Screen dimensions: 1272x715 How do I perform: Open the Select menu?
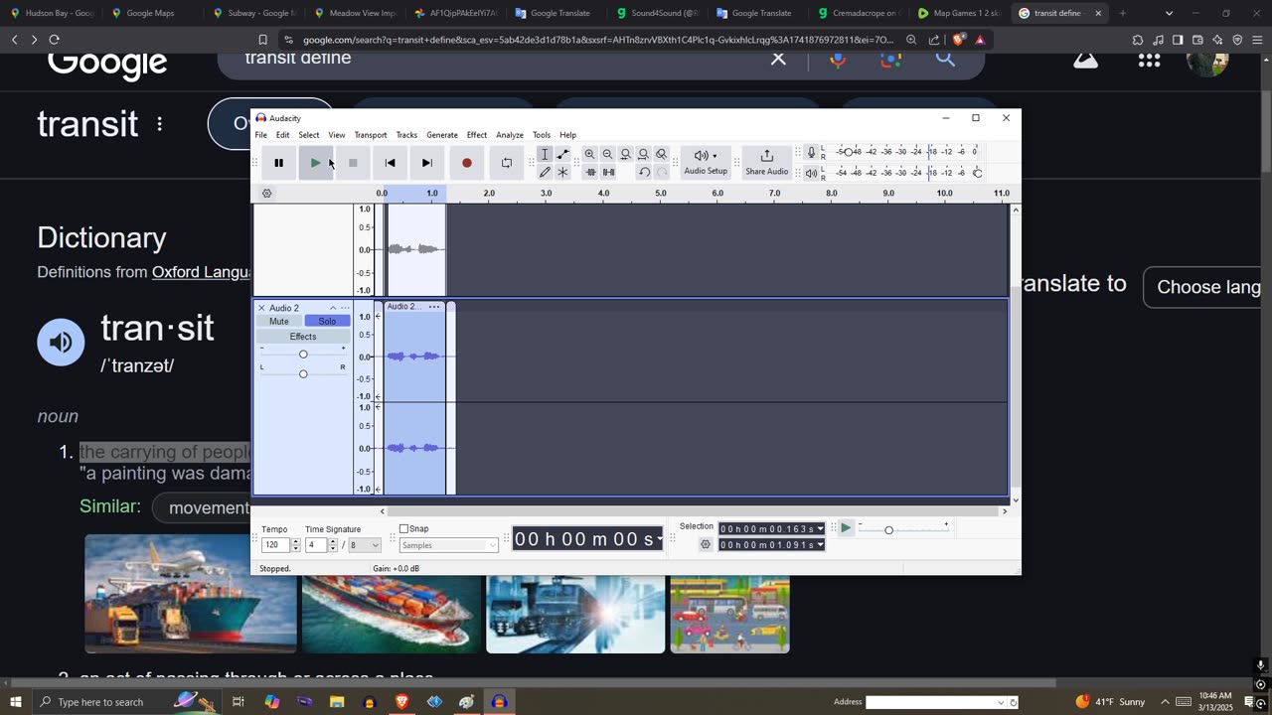pyautogui.click(x=309, y=135)
